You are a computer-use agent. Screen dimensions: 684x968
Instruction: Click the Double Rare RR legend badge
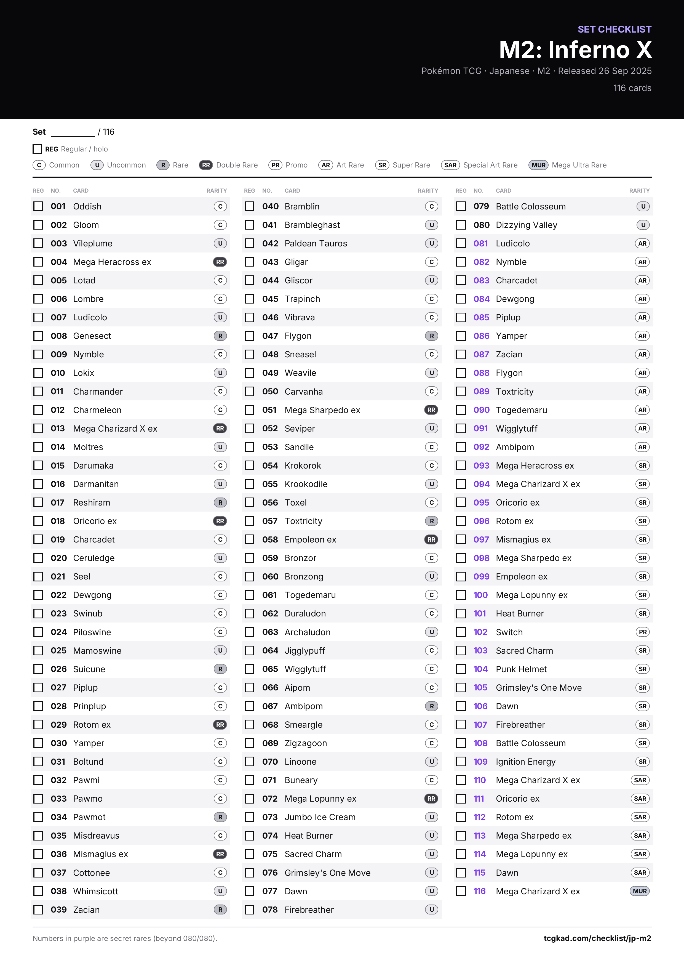point(206,165)
